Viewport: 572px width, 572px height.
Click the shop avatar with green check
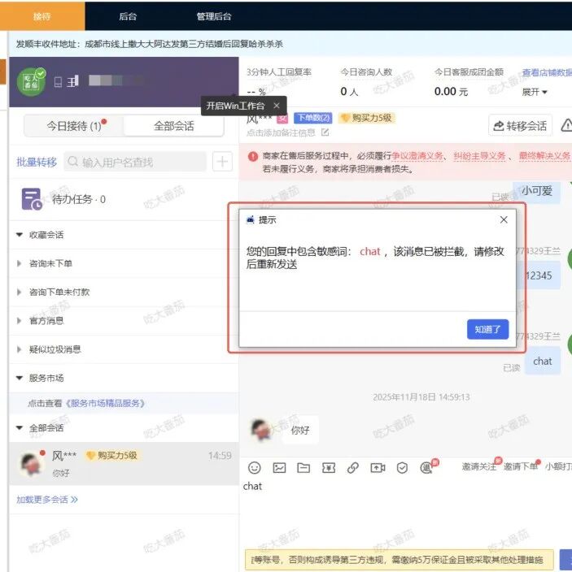pyautogui.click(x=32, y=82)
